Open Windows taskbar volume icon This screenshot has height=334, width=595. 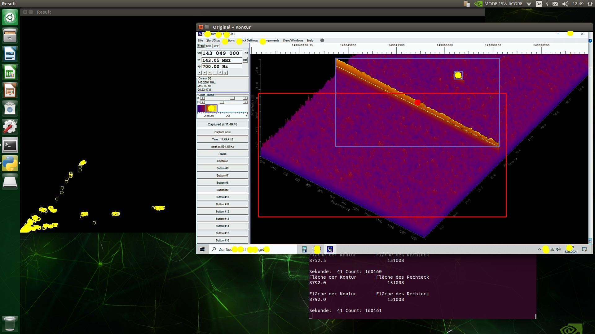click(x=558, y=249)
